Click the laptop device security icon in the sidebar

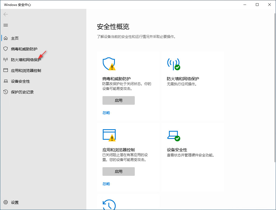pos(6,81)
